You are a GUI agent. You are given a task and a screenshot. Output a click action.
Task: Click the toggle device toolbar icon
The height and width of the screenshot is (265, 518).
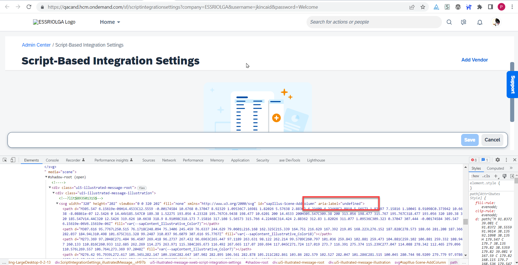click(12, 160)
